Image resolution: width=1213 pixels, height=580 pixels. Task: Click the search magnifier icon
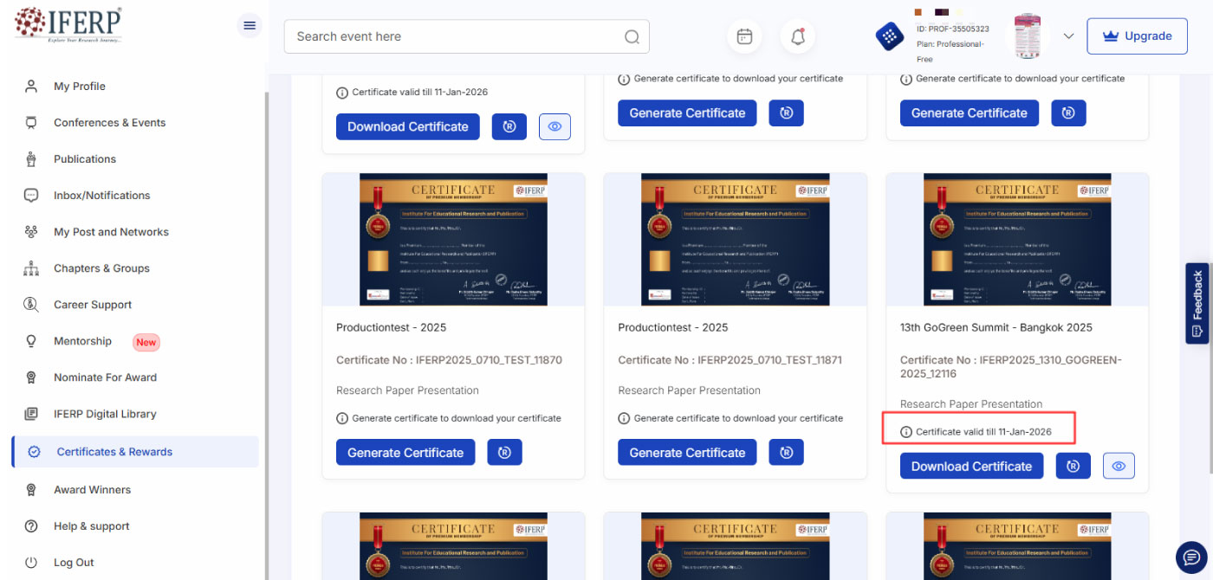[632, 36]
